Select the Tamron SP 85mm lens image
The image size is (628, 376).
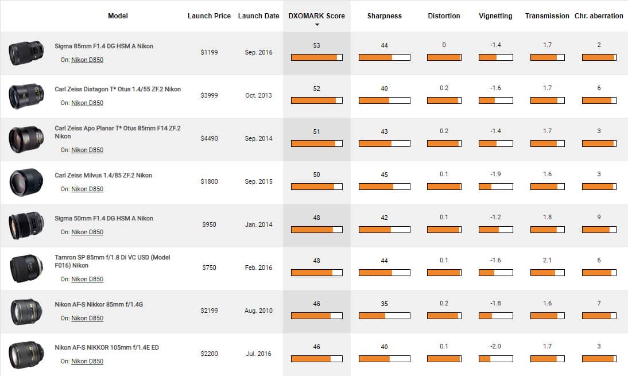click(x=26, y=268)
